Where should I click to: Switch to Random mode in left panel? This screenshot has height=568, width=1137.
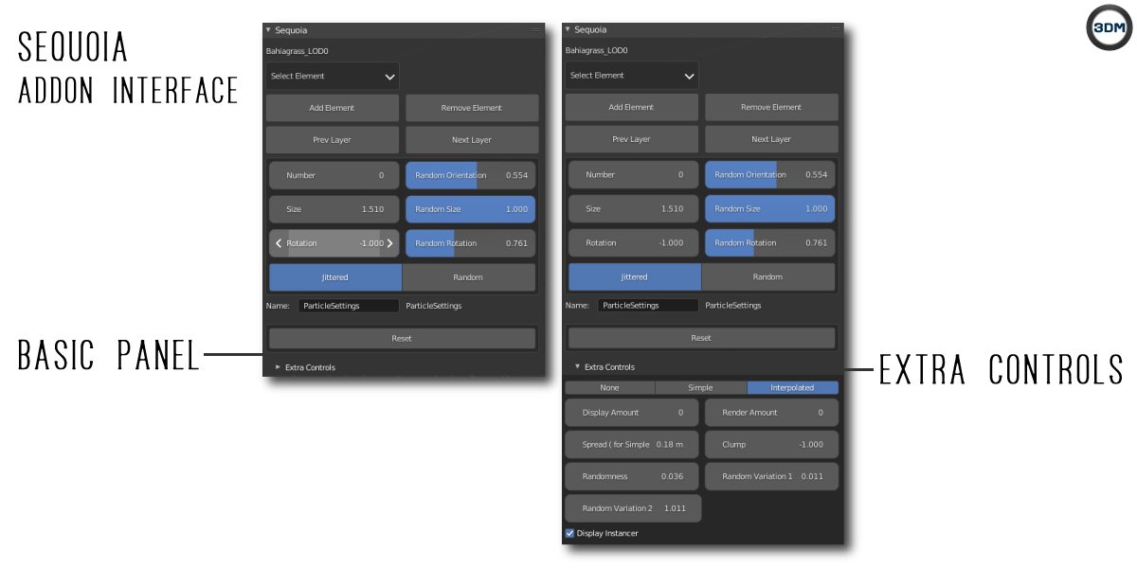tap(469, 277)
